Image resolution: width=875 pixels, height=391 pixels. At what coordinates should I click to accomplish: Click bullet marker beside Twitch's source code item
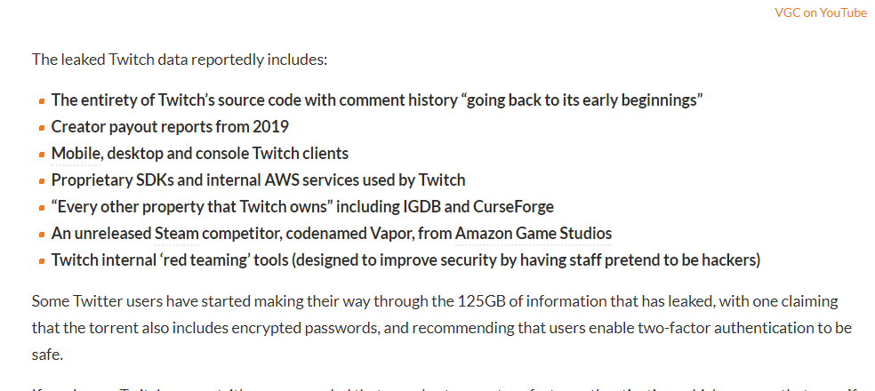(x=42, y=101)
